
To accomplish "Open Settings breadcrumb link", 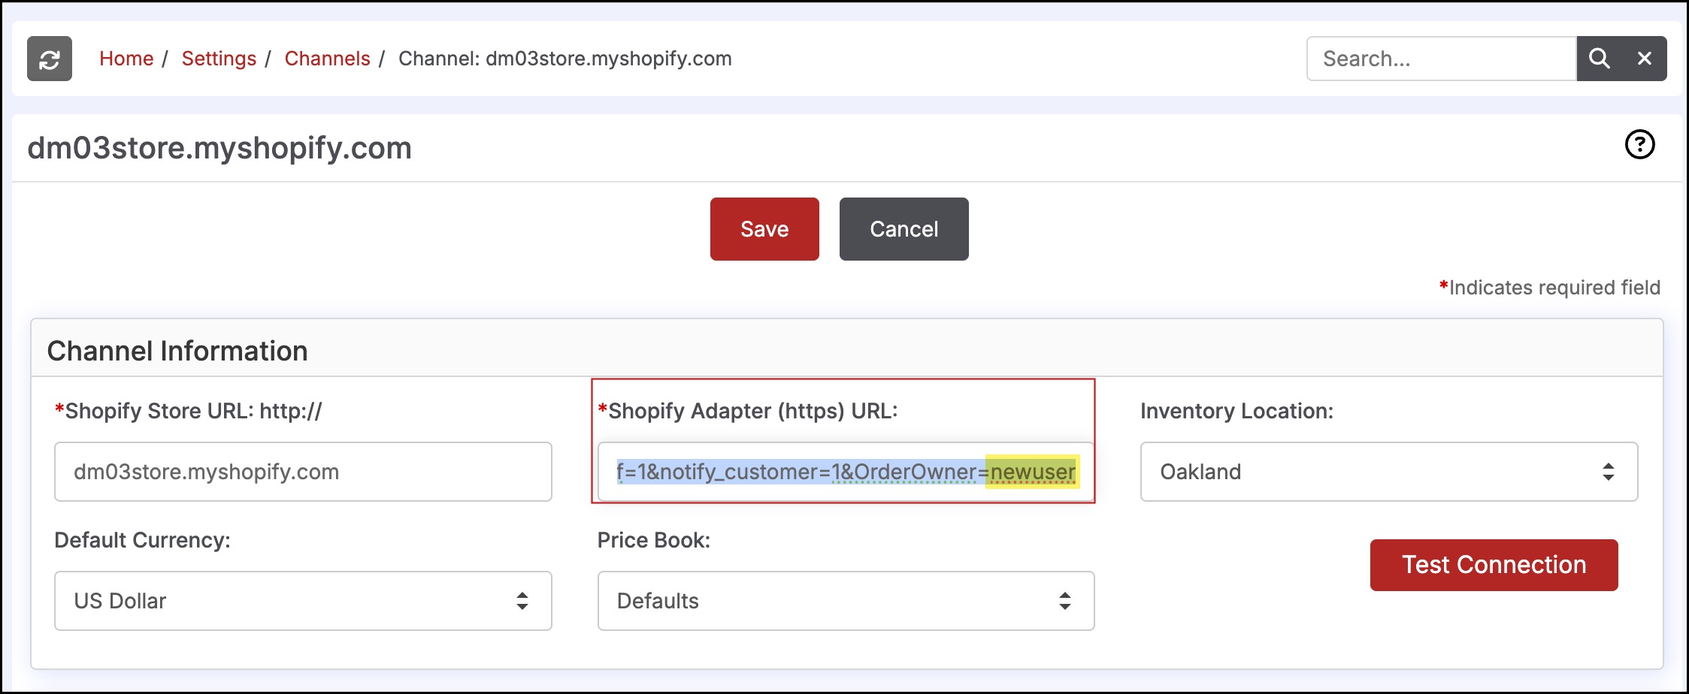I will click(x=219, y=59).
